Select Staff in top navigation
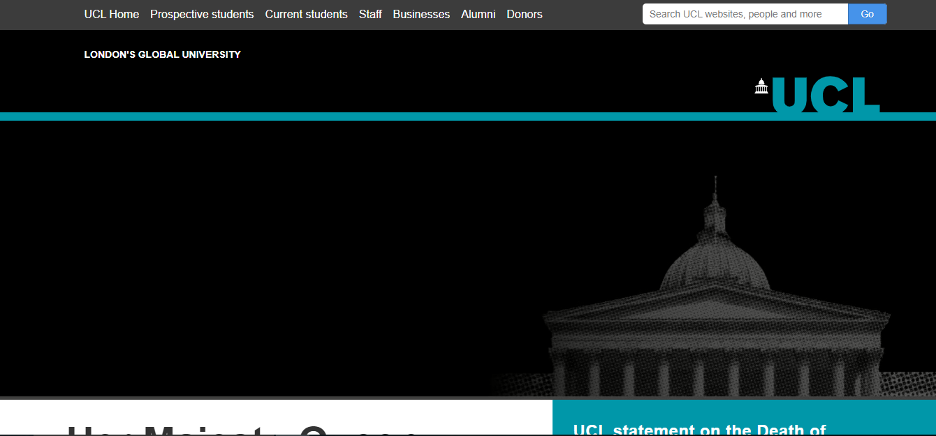This screenshot has width=936, height=436. [x=370, y=14]
